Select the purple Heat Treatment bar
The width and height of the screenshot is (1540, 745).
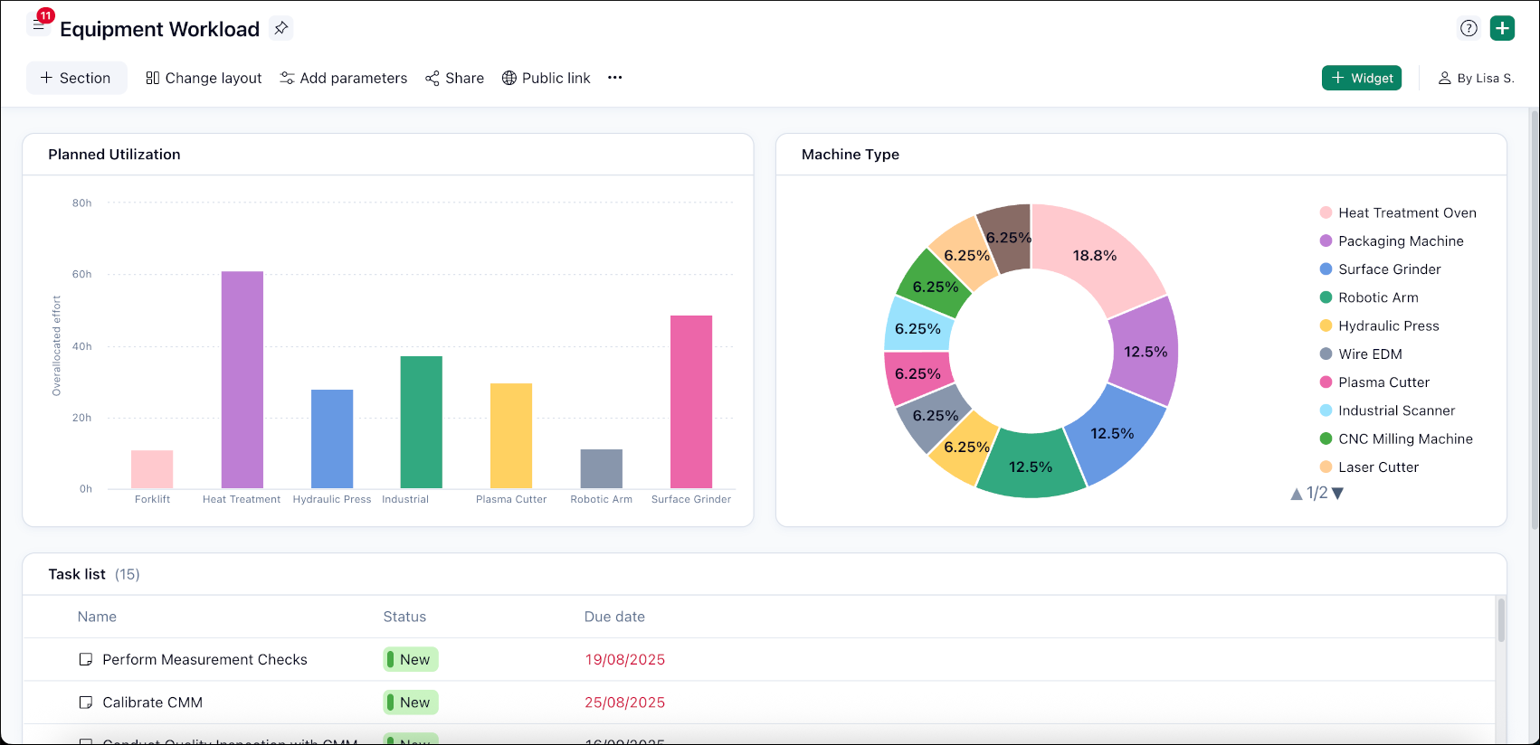[242, 380]
